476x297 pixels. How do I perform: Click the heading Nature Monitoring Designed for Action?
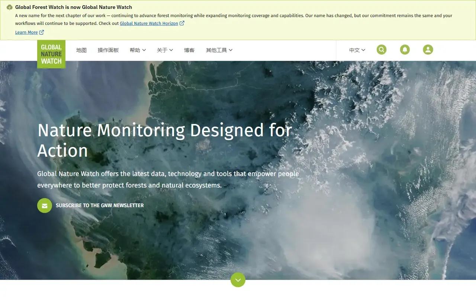pos(165,140)
